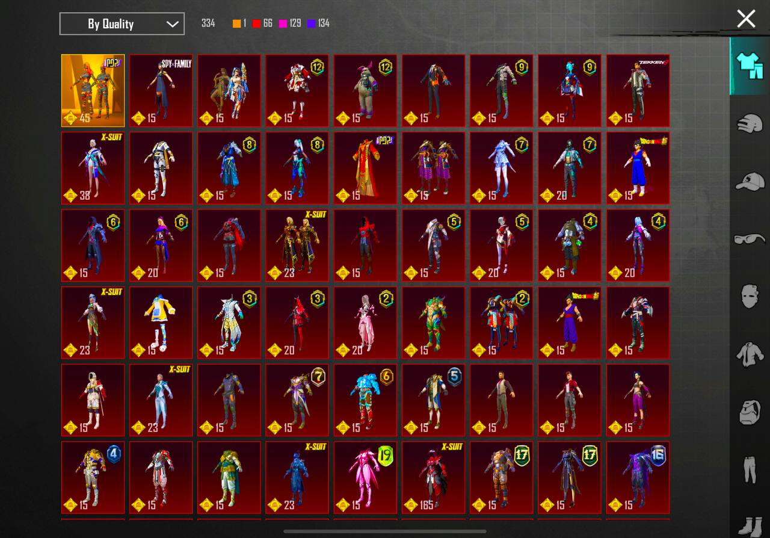Image resolution: width=770 pixels, height=538 pixels.
Task: Switch to the sunglasses category icon
Action: point(750,239)
